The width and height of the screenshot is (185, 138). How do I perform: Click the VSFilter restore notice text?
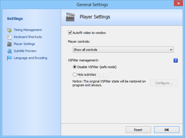[109, 83]
